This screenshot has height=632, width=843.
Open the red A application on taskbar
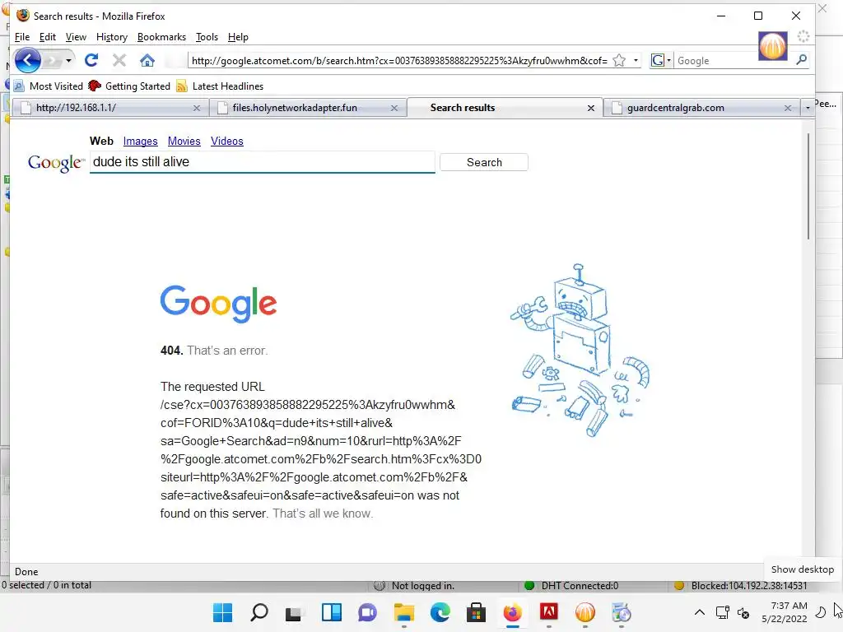click(548, 612)
